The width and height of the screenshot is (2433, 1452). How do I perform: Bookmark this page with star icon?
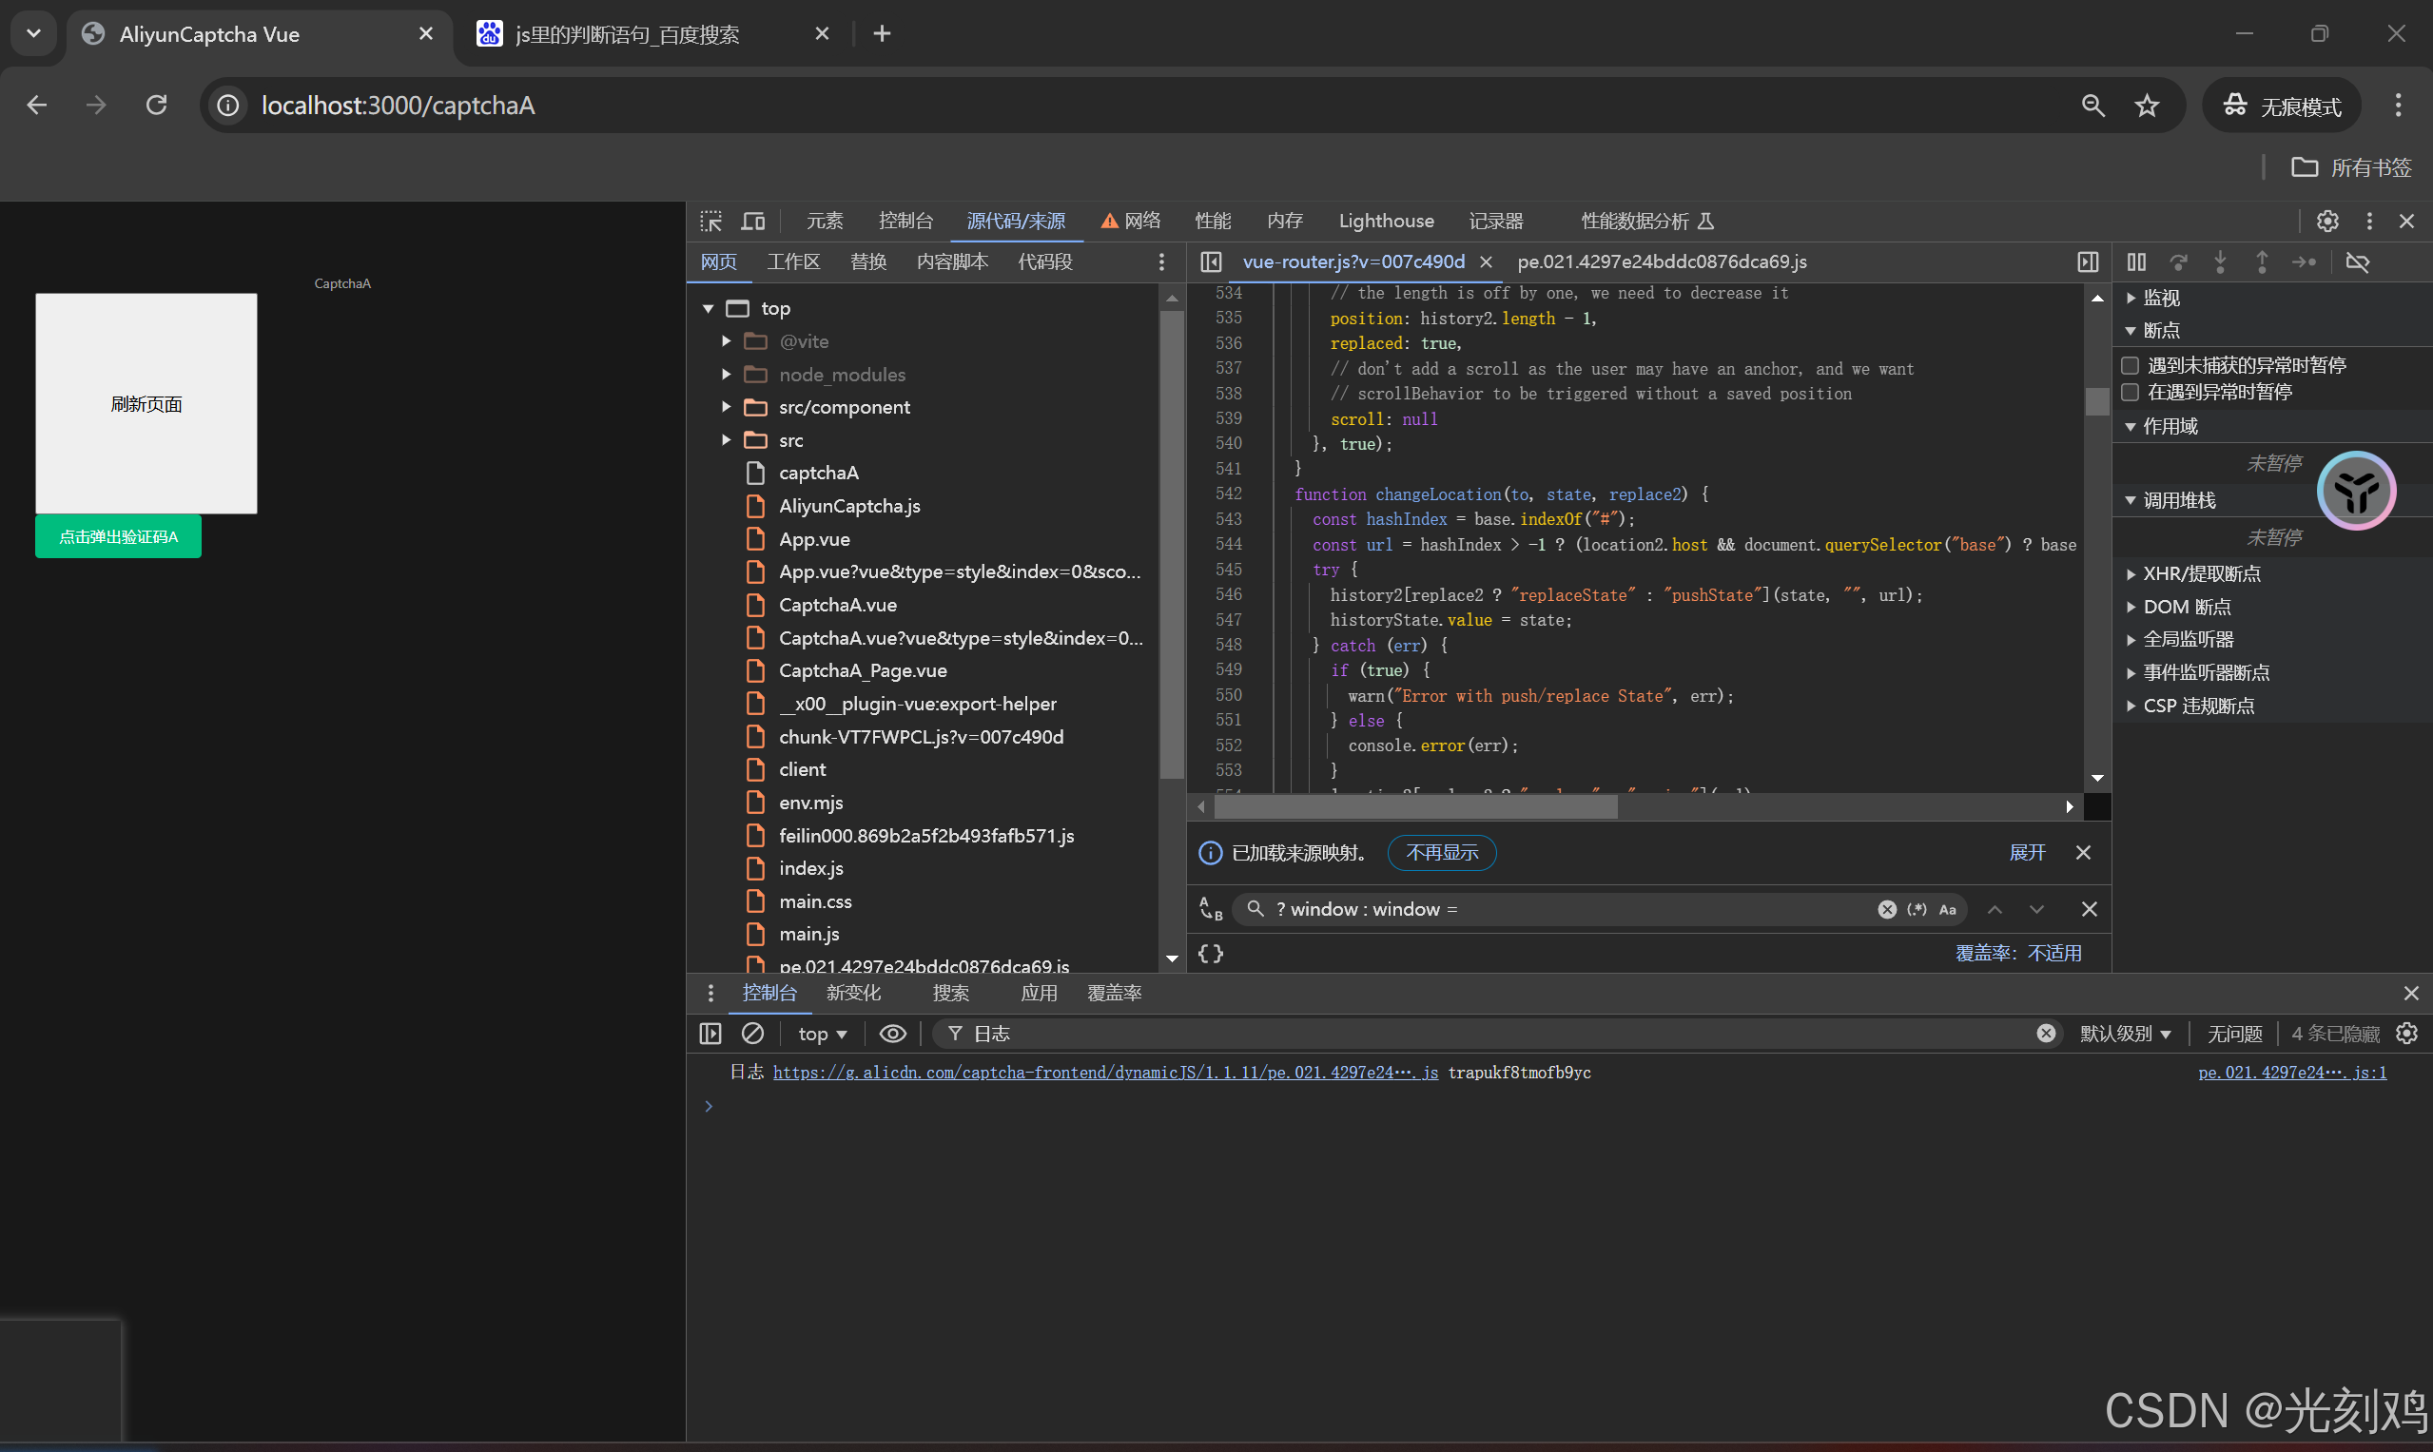click(x=2148, y=106)
